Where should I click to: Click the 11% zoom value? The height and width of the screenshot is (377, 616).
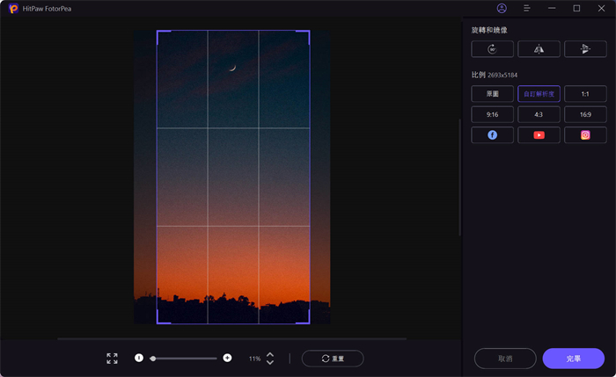coord(254,359)
